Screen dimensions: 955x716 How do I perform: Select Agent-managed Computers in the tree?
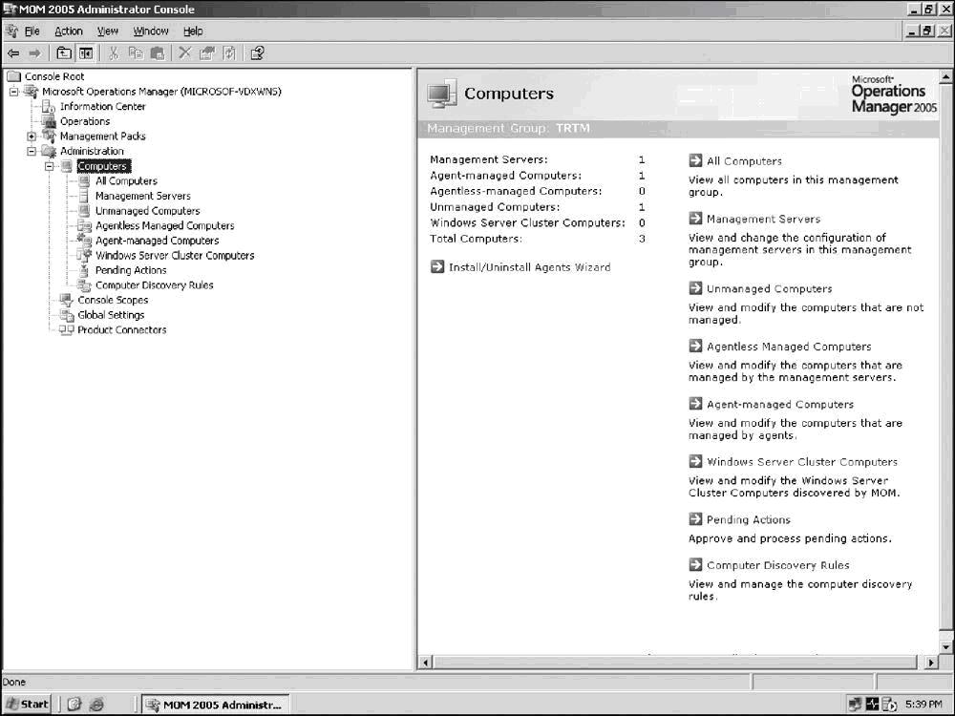click(157, 241)
